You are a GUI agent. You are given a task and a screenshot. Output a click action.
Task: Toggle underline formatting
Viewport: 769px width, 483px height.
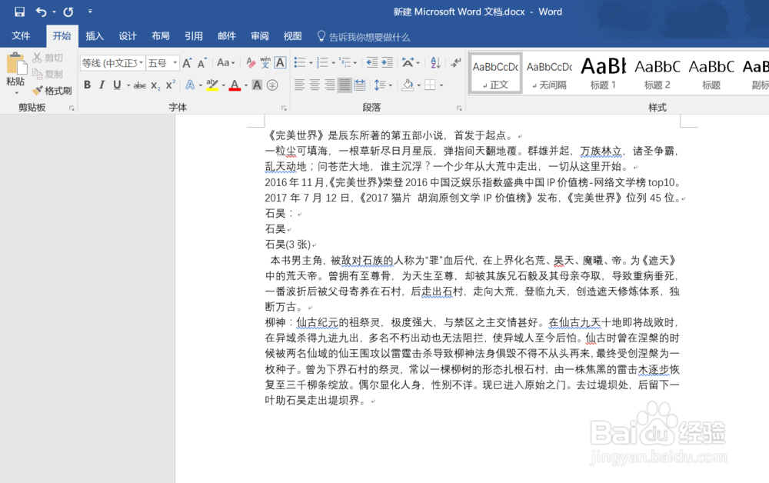[x=117, y=85]
